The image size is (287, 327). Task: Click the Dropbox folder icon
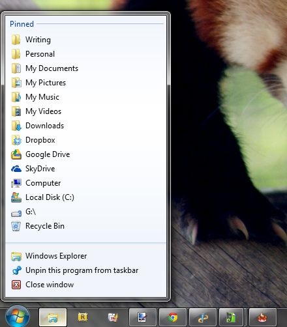click(x=16, y=140)
